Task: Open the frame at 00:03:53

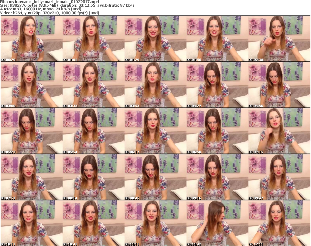Action: [155, 85]
